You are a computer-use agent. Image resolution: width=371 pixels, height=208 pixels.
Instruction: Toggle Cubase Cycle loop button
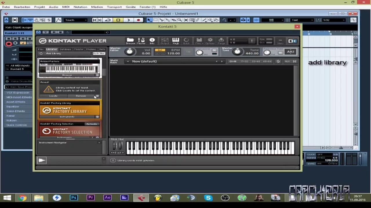(108, 20)
